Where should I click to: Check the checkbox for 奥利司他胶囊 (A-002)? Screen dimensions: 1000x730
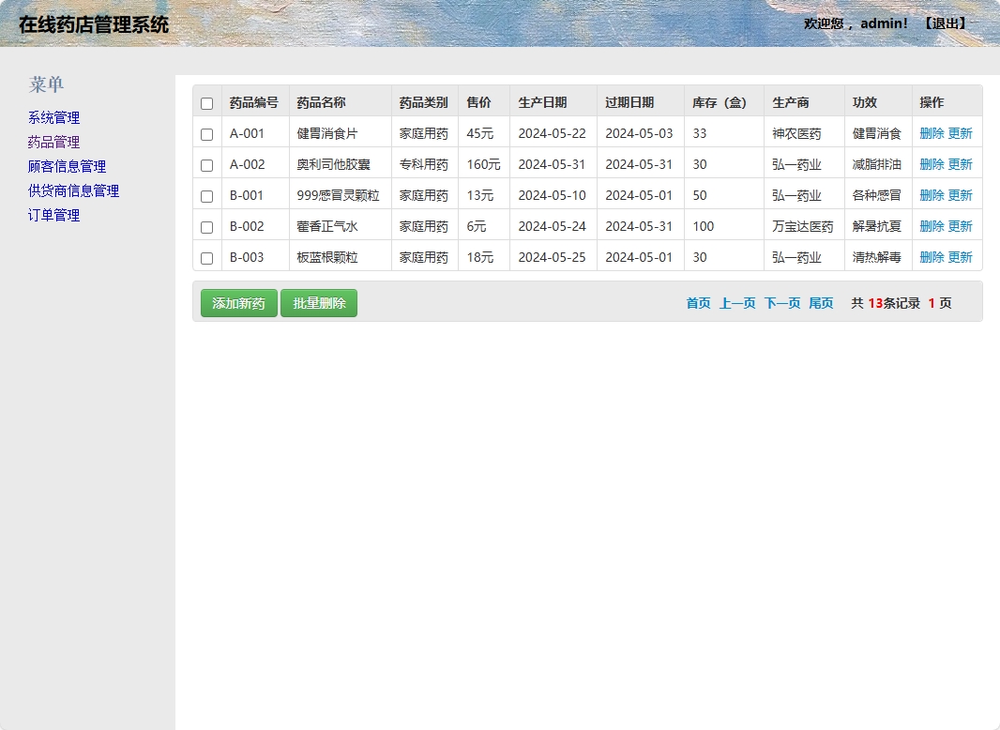(206, 163)
